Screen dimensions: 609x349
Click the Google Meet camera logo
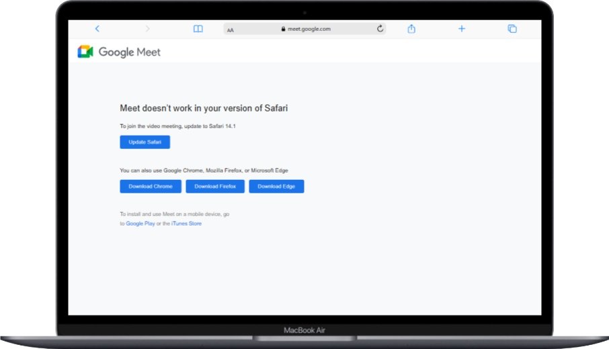(85, 52)
